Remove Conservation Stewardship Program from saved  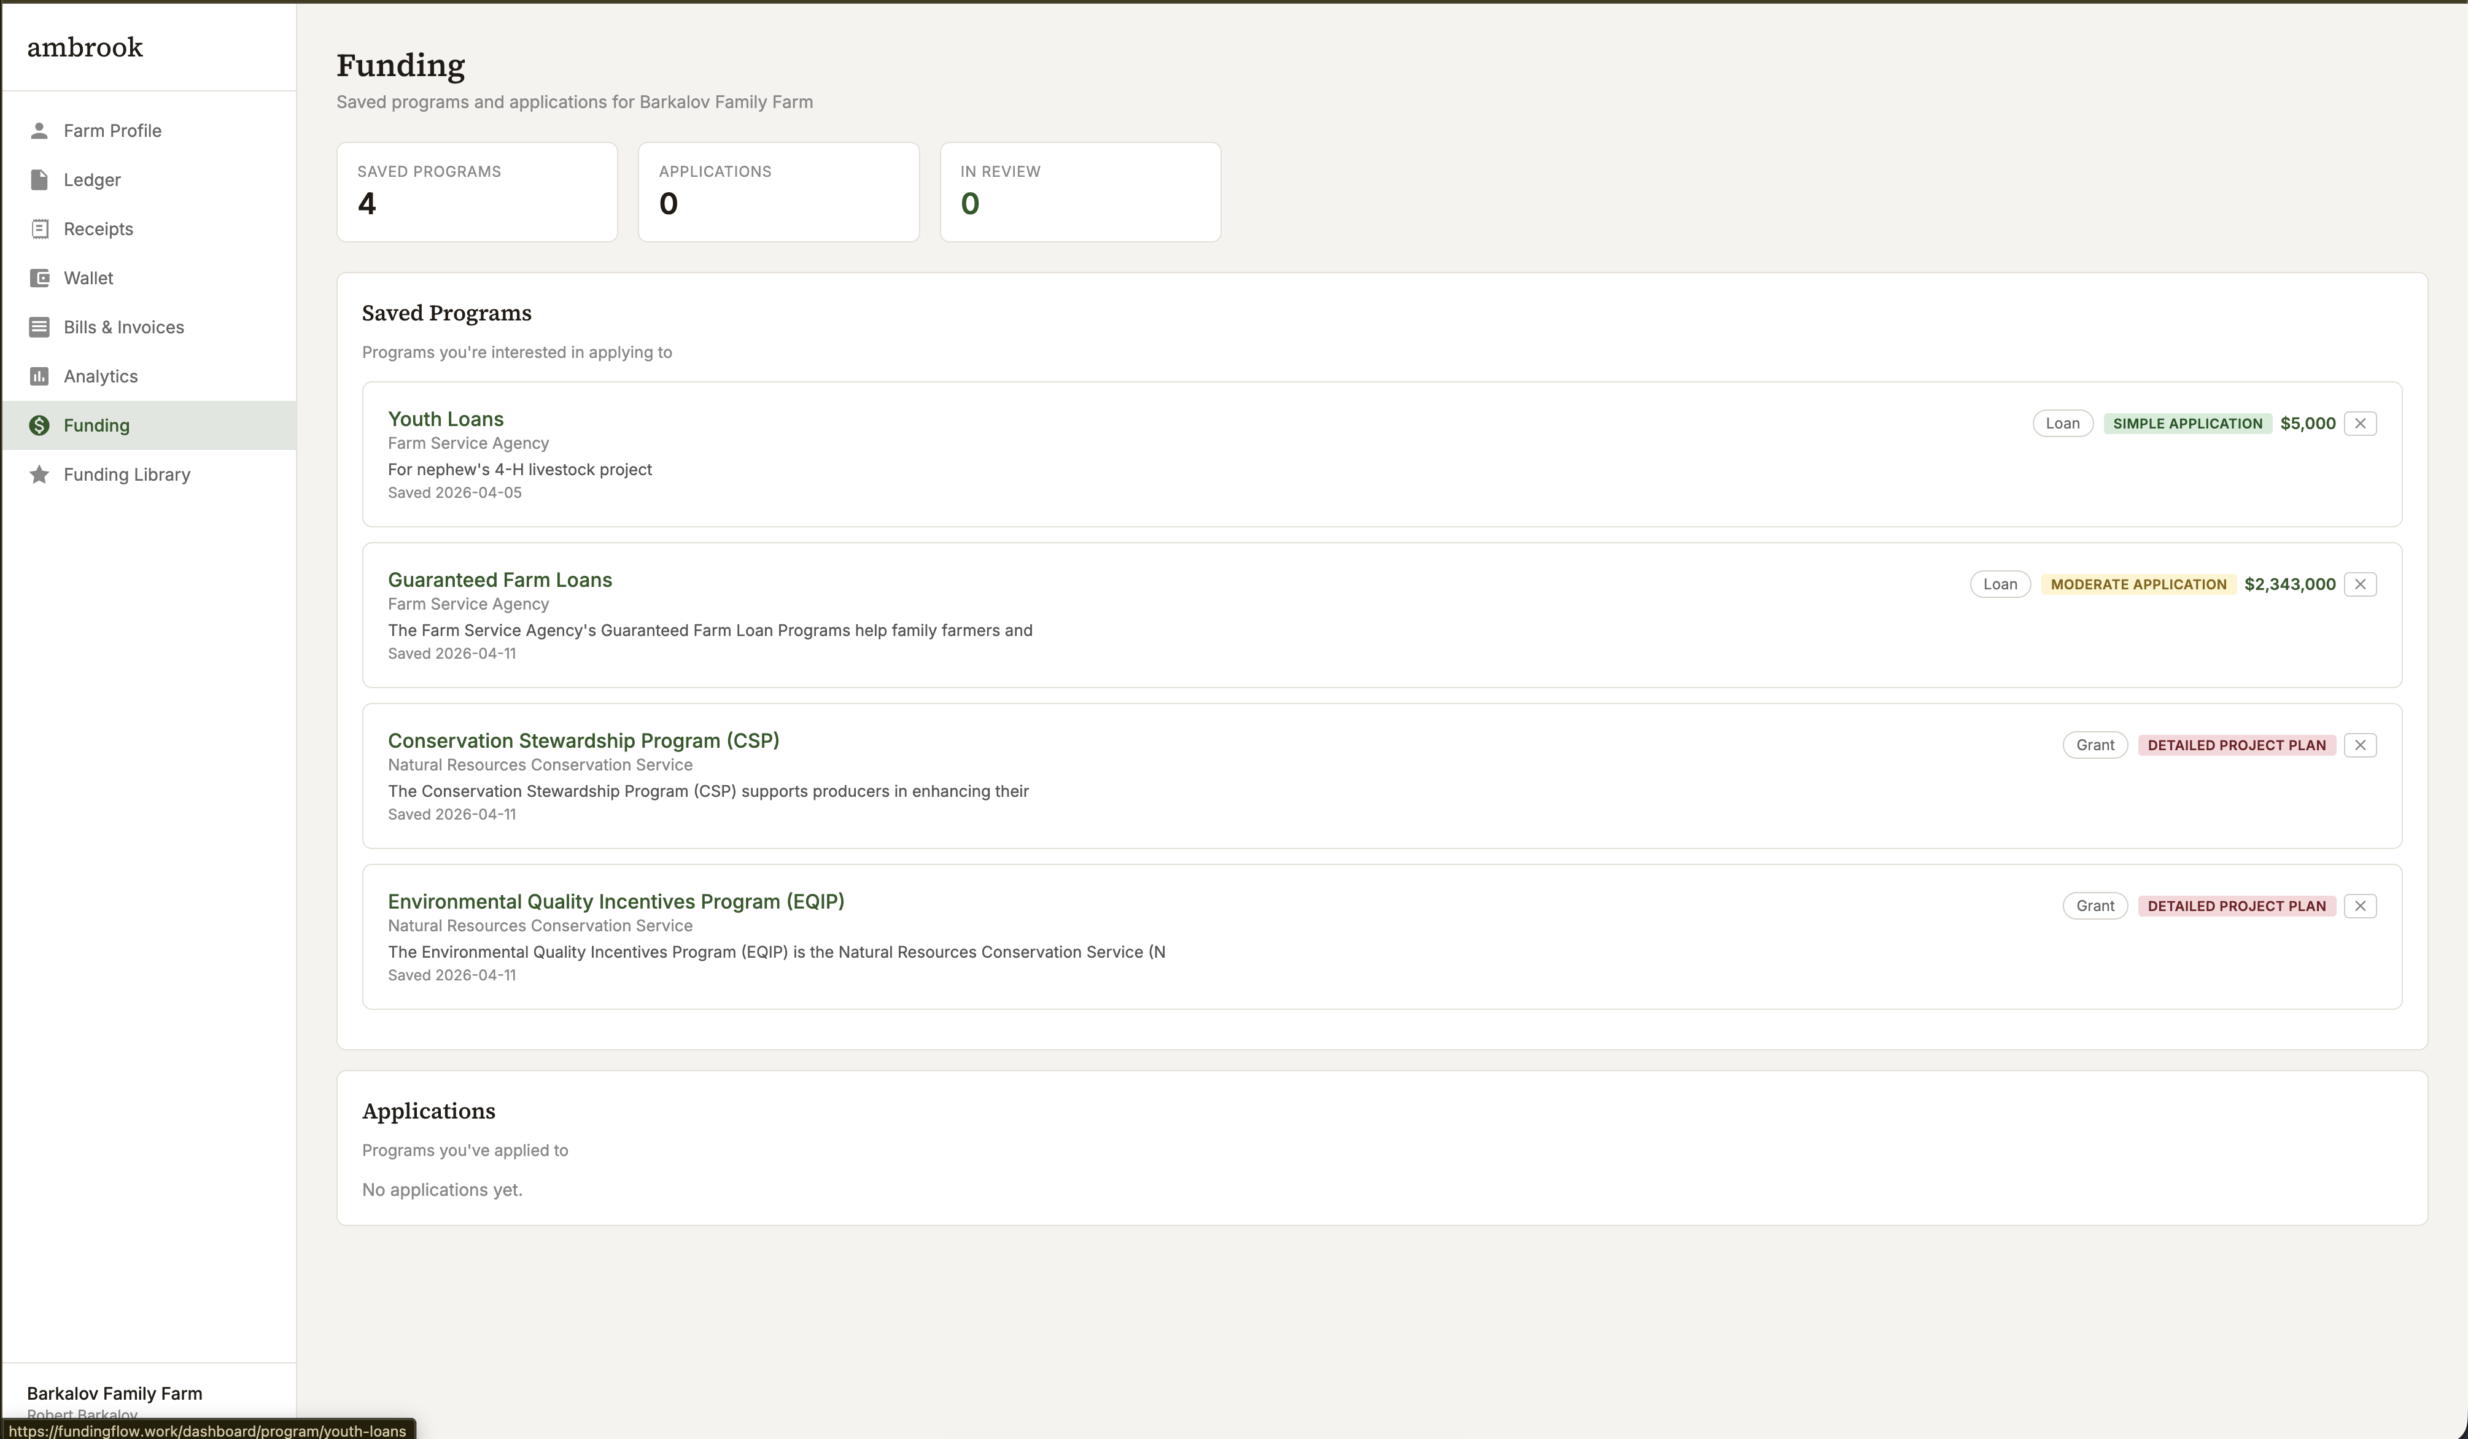point(2359,745)
